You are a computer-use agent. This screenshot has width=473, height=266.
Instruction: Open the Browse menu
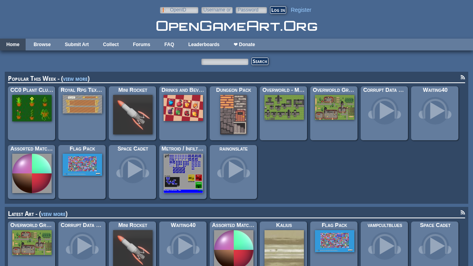point(42,45)
